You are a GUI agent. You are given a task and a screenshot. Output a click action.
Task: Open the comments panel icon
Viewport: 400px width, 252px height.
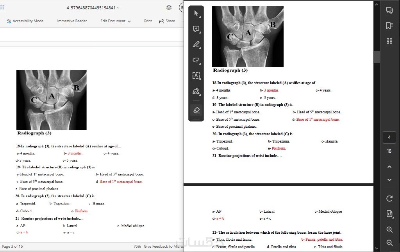coord(389,10)
